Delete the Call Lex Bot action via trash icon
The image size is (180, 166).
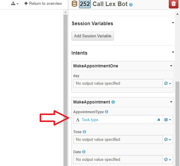coord(173,4)
